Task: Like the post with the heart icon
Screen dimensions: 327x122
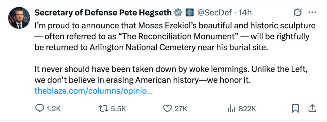Action: [x=167, y=109]
